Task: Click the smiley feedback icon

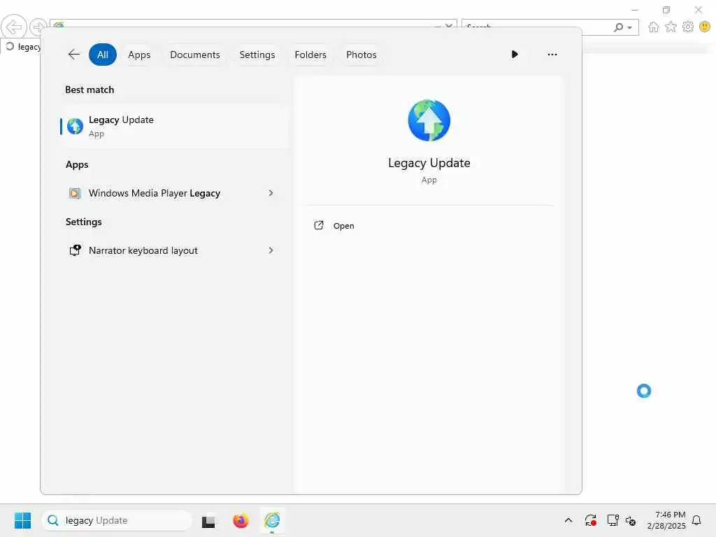Action: tap(705, 27)
